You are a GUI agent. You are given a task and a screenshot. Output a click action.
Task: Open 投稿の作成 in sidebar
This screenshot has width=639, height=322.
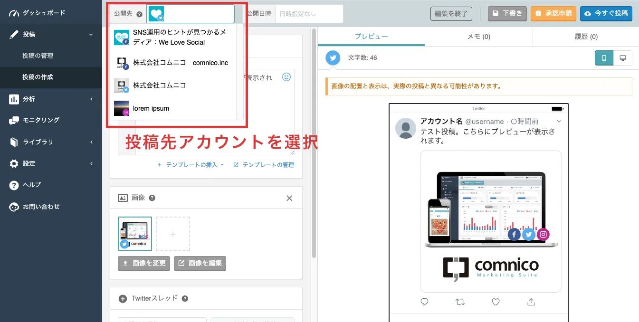[x=38, y=77]
